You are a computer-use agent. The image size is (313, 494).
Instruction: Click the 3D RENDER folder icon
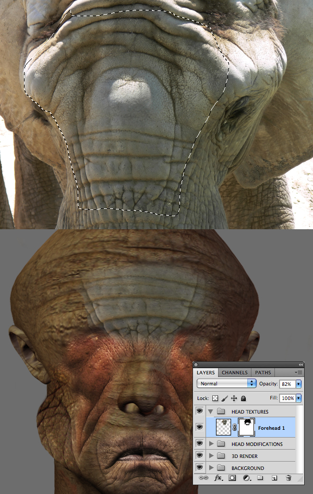[221, 456]
